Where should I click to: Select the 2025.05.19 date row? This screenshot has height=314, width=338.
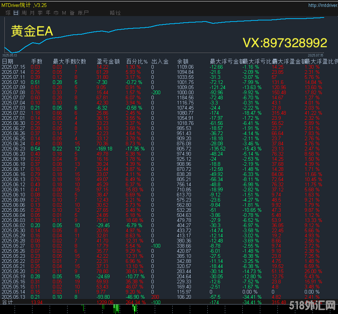coord(14,276)
